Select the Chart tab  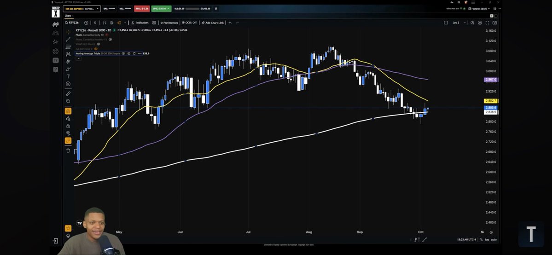(x=68, y=16)
